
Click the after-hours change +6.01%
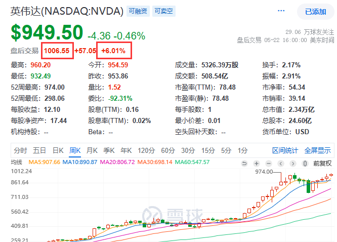click(113, 51)
